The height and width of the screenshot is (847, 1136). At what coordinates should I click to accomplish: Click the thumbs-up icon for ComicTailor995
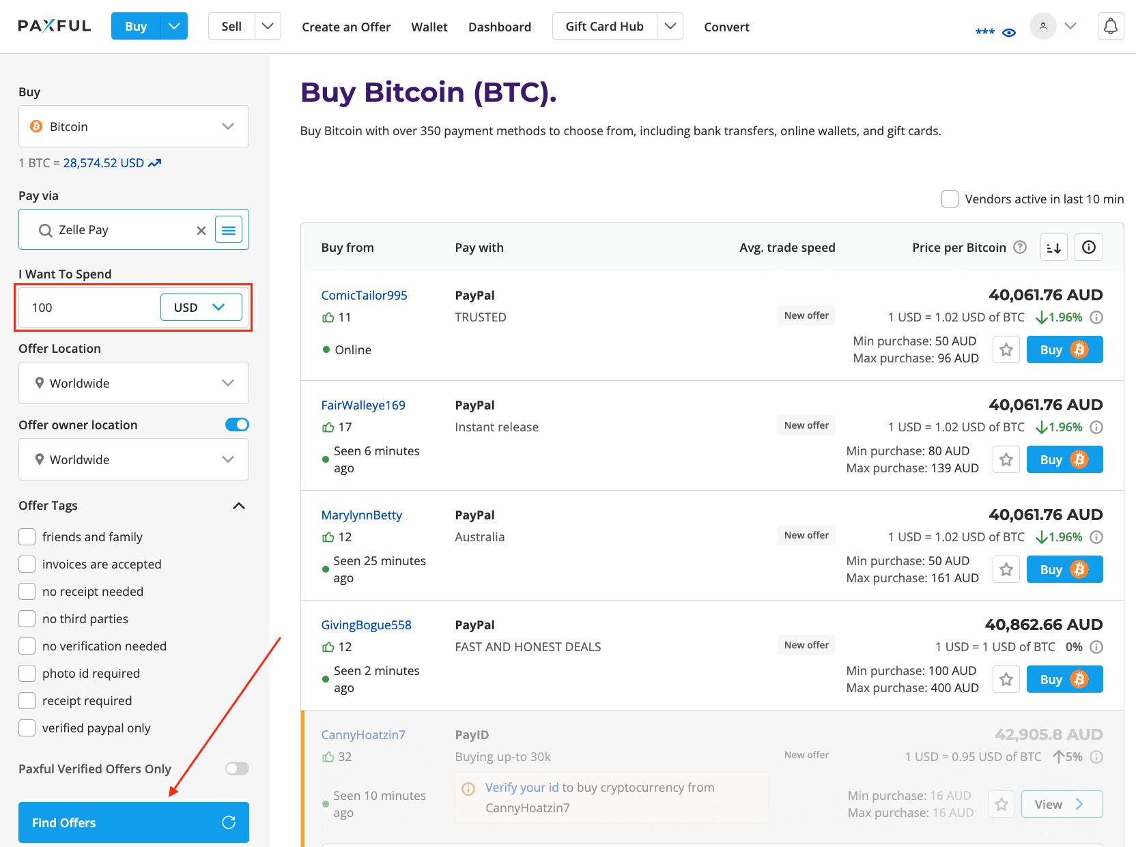click(x=328, y=317)
